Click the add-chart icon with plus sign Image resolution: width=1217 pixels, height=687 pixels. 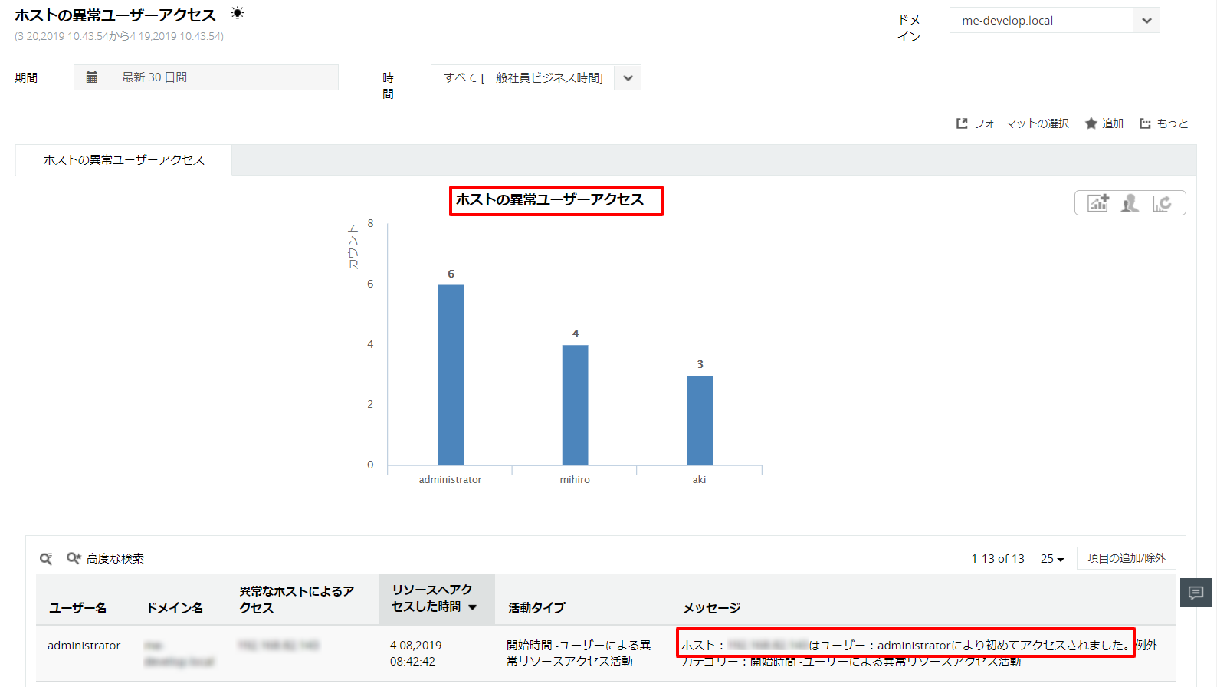(1098, 203)
